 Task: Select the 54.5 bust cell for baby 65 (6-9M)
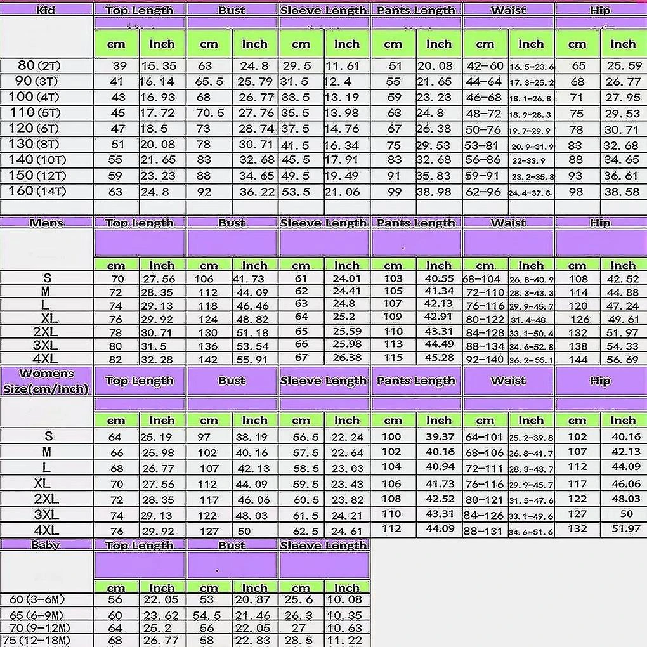pos(209,616)
